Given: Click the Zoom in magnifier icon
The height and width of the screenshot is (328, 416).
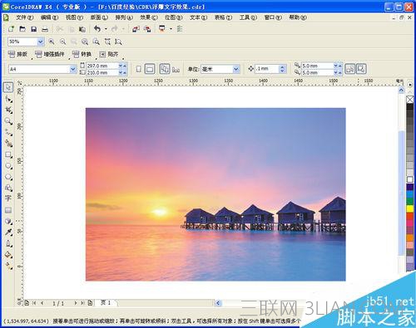Looking at the screenshot, I should [x=52, y=42].
